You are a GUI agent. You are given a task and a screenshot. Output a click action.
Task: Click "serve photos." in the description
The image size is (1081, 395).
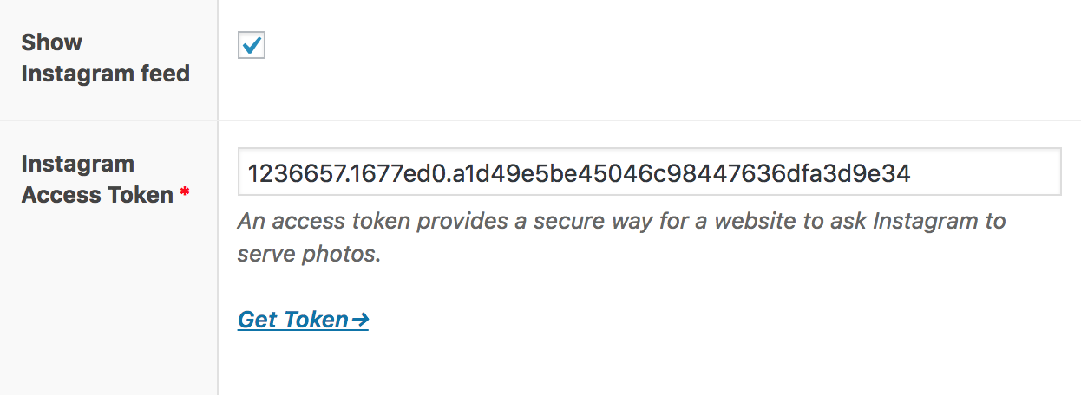[x=310, y=256]
